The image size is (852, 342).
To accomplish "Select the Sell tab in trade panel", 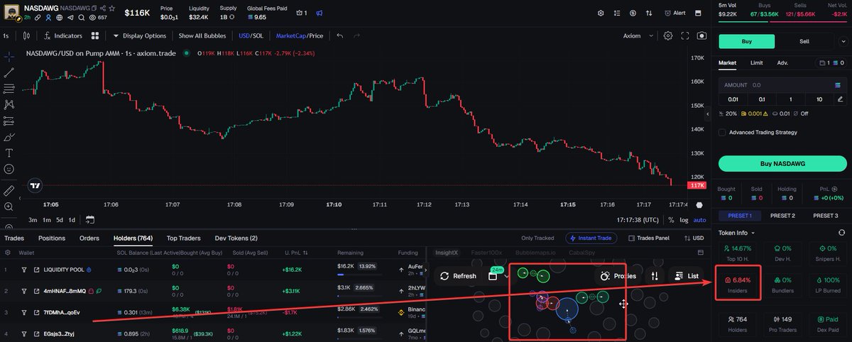I will pyautogui.click(x=804, y=42).
